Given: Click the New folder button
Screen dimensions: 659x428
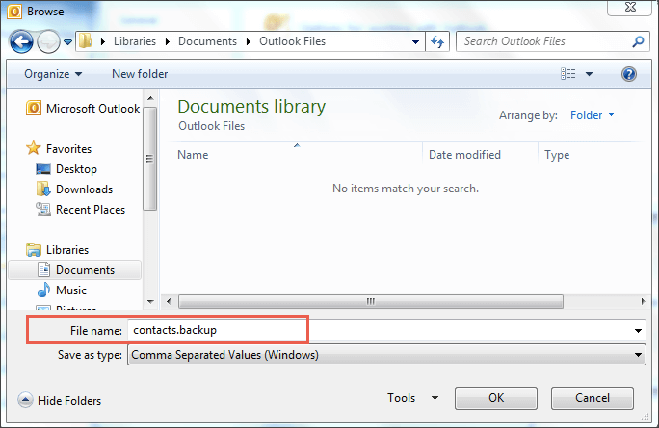Looking at the screenshot, I should pos(140,74).
